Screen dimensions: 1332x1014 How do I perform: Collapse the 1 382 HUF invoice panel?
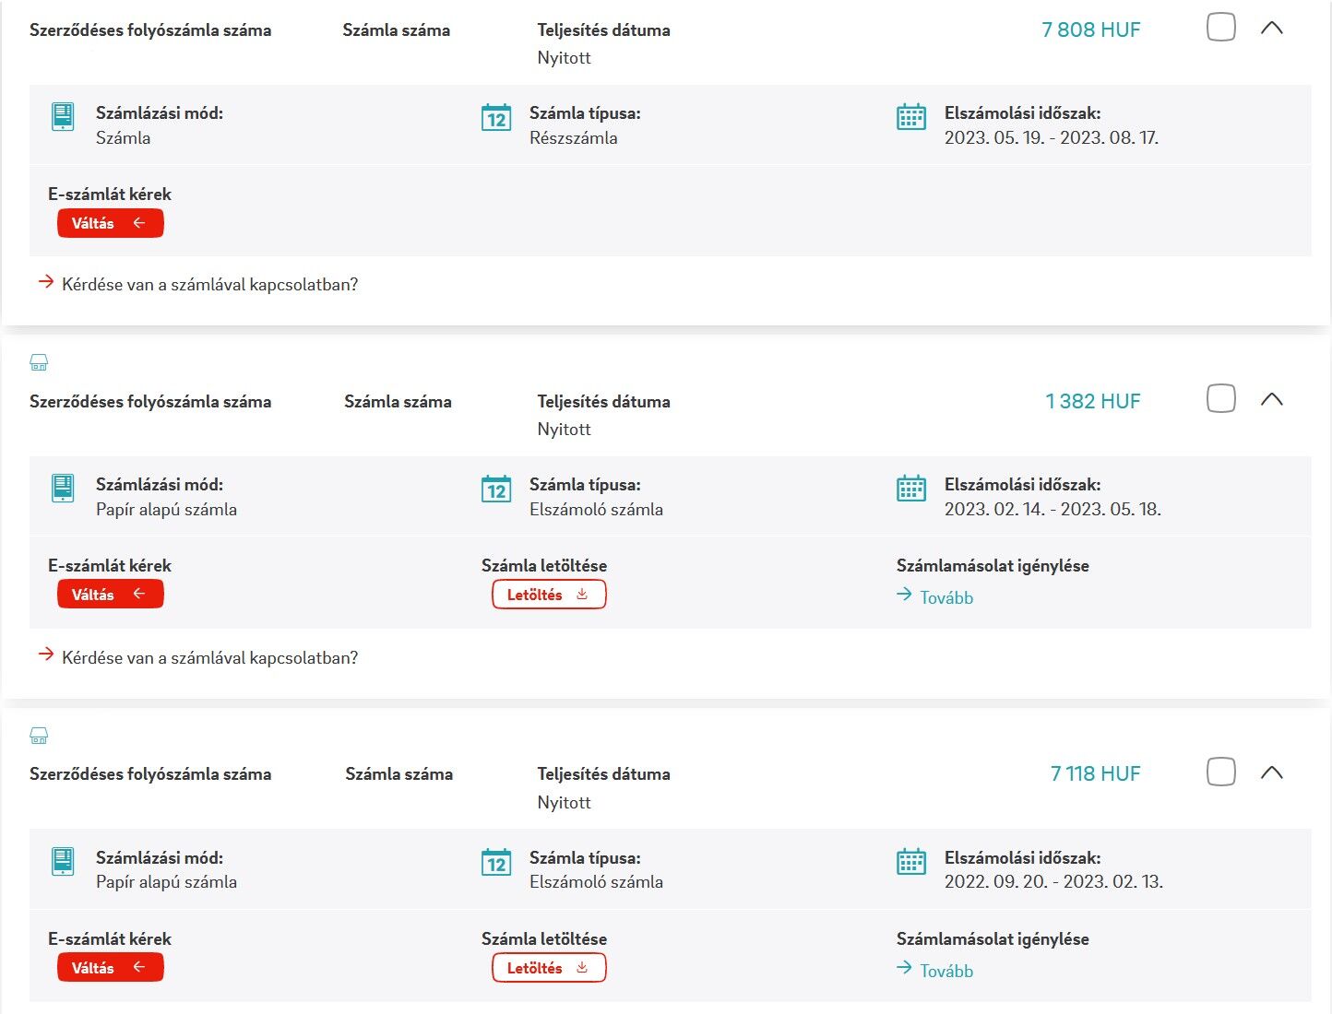pos(1272,399)
